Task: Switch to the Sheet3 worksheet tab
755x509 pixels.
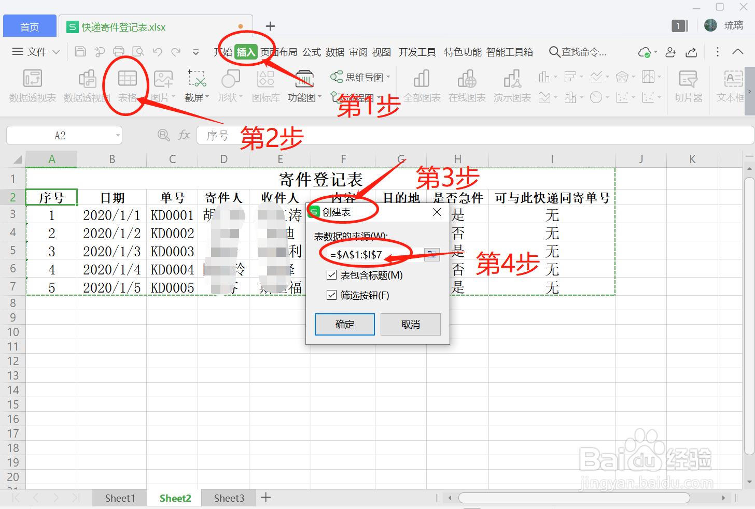Action: 228,498
